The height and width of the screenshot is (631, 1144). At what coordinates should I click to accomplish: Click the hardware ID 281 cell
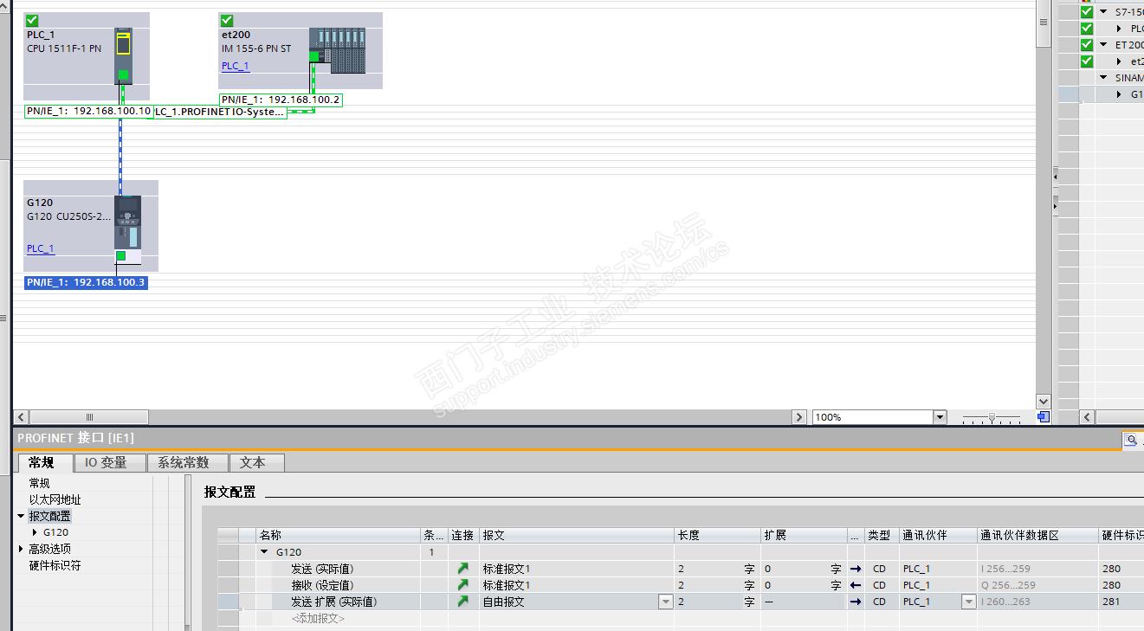1121,602
